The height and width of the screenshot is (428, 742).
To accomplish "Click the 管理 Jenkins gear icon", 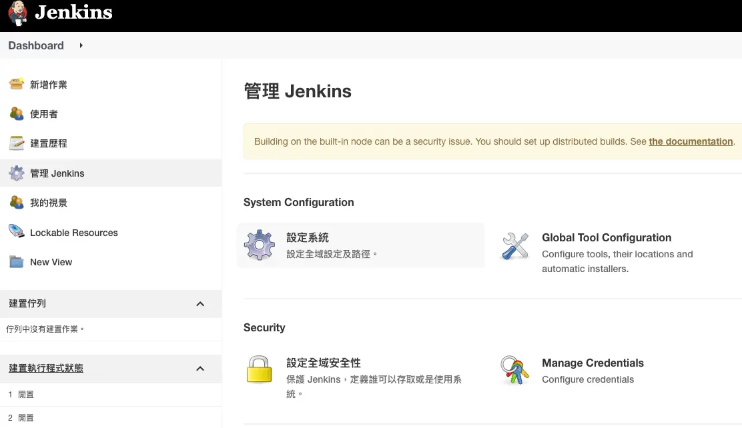I will tap(17, 173).
